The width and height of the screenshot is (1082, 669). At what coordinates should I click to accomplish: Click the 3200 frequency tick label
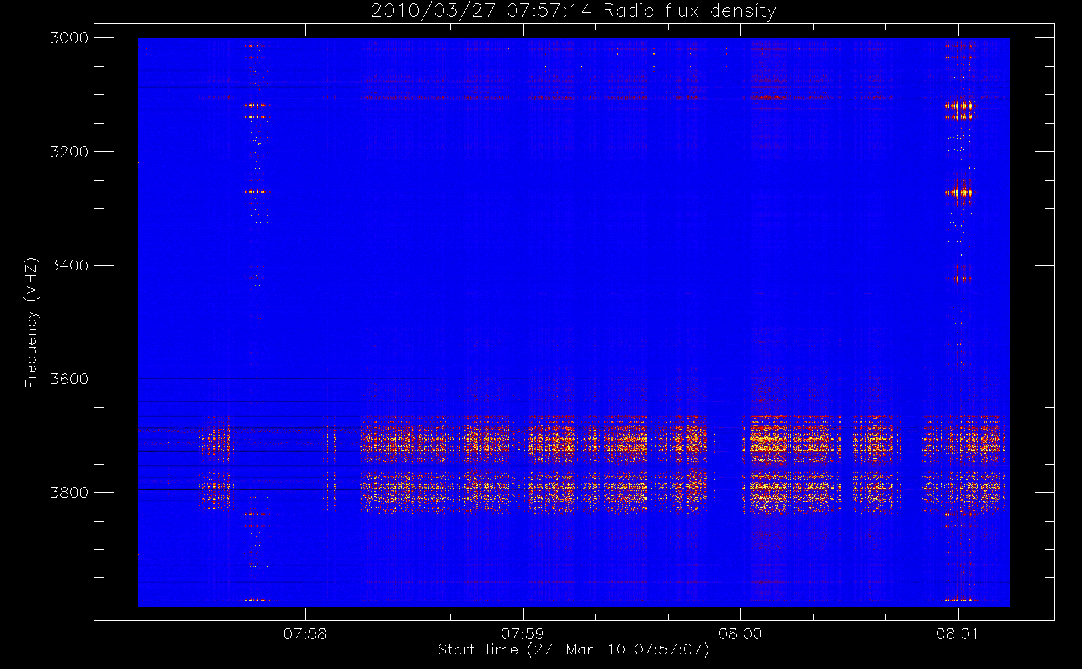69,152
